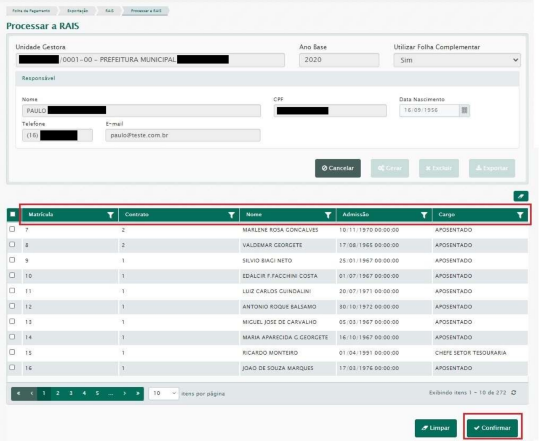Expand the Utilizar Folha Complementar dropdown
Image resolution: width=539 pixels, height=441 pixels.
coord(457,60)
